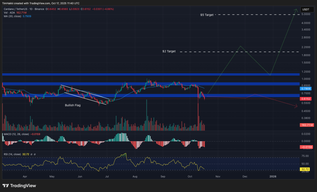The image size is (317, 192).
Task: Click the Bullish Flag annotation on chart
Action: click(x=72, y=105)
